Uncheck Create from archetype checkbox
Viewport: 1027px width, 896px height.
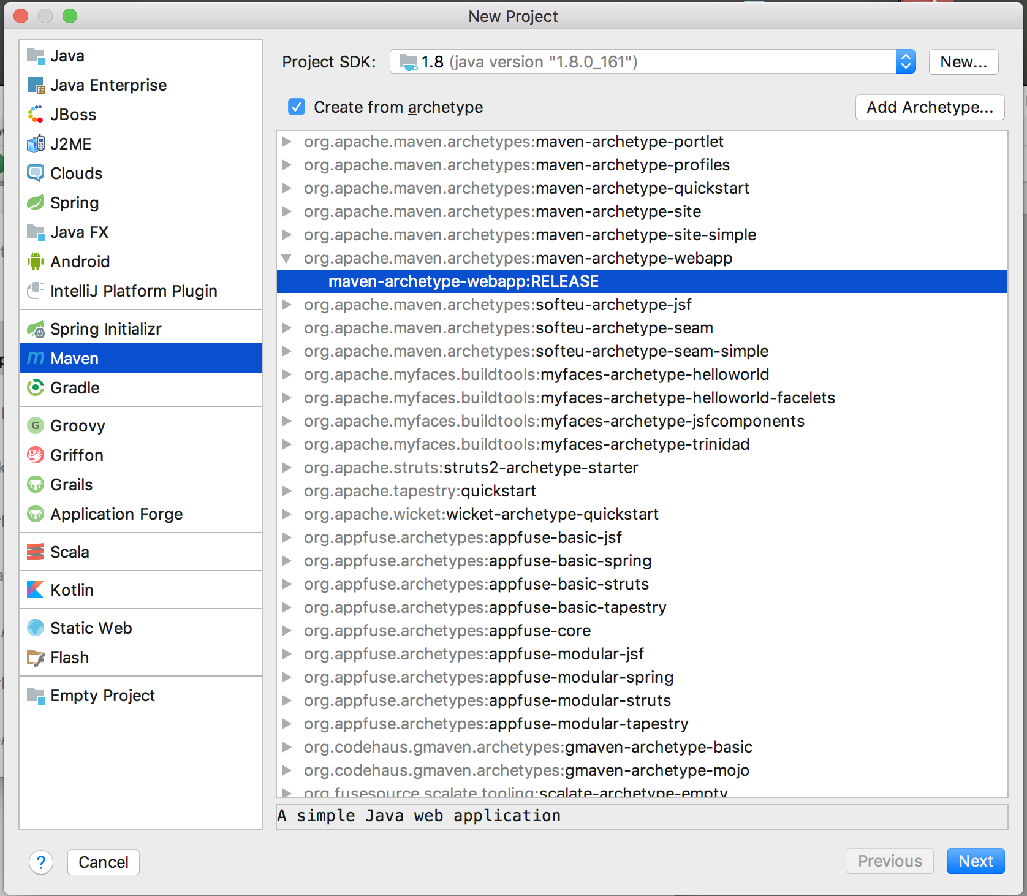297,107
